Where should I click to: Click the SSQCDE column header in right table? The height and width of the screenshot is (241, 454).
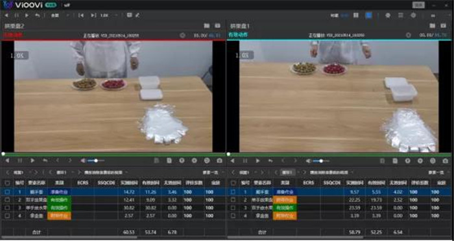[x=332, y=183]
